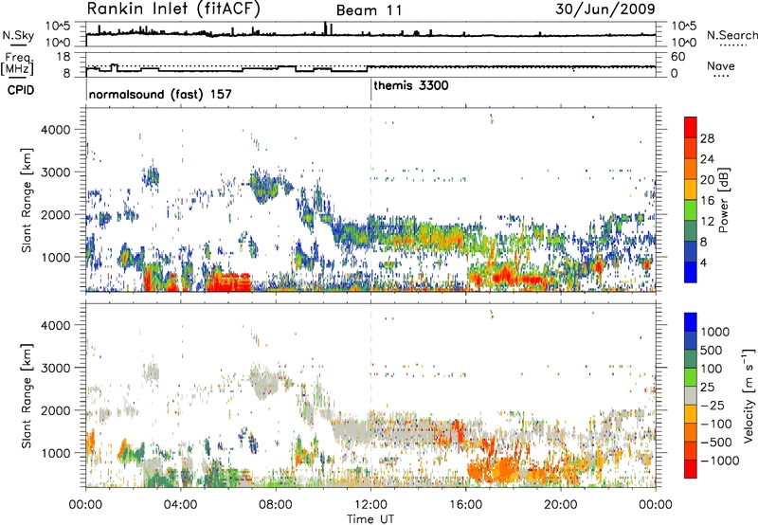This screenshot has height=525, width=758.
Task: Click the '4000' tick of the power panel
Action: pyautogui.click(x=58, y=130)
